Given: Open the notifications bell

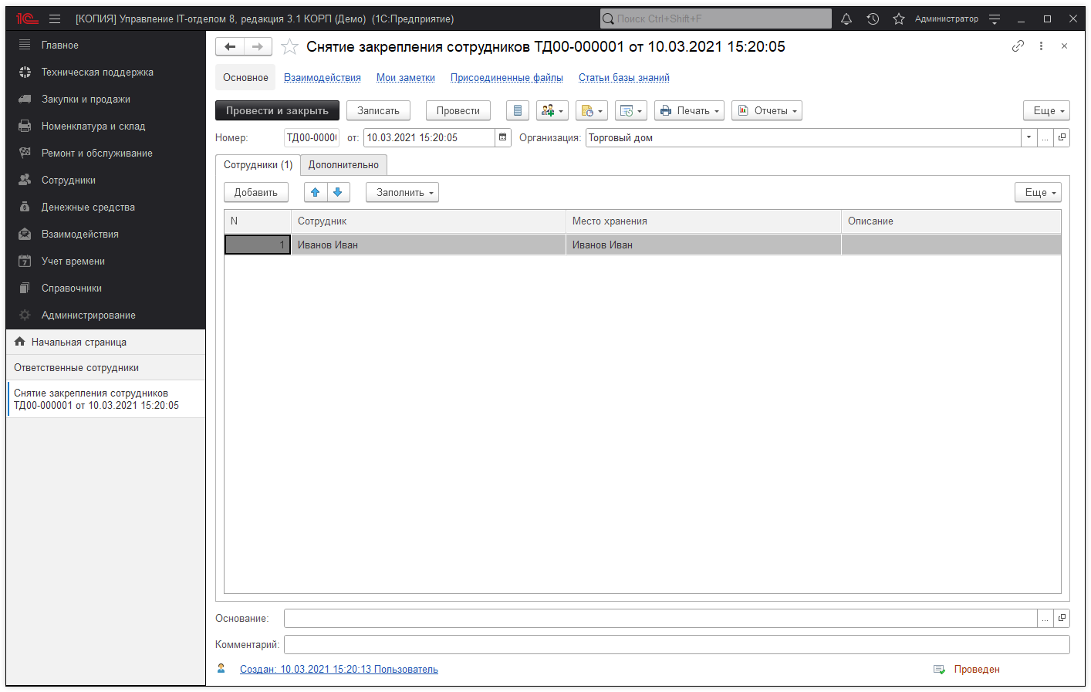Looking at the screenshot, I should click(x=846, y=19).
